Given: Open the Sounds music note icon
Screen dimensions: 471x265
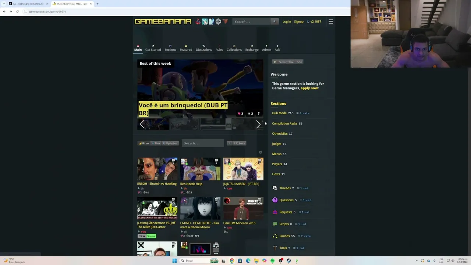Looking at the screenshot, I should pyautogui.click(x=275, y=236).
